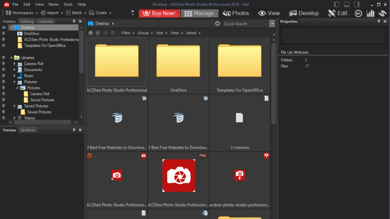Open the 365 mode icon

[358, 13]
